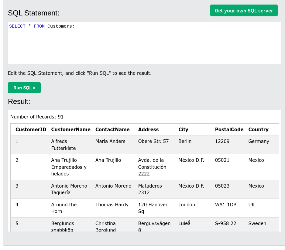The height and width of the screenshot is (250, 285).
Task: Click the CustomerID column header
Action: point(31,129)
